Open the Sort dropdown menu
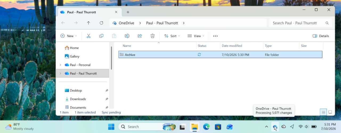The width and height of the screenshot is (341, 133). 172,36
